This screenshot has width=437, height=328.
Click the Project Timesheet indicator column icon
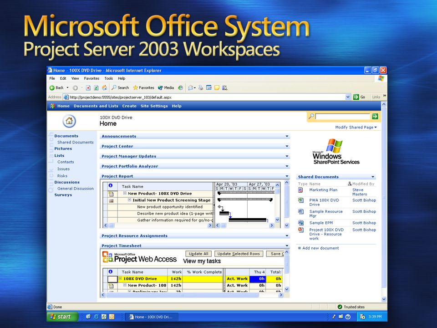(x=111, y=272)
